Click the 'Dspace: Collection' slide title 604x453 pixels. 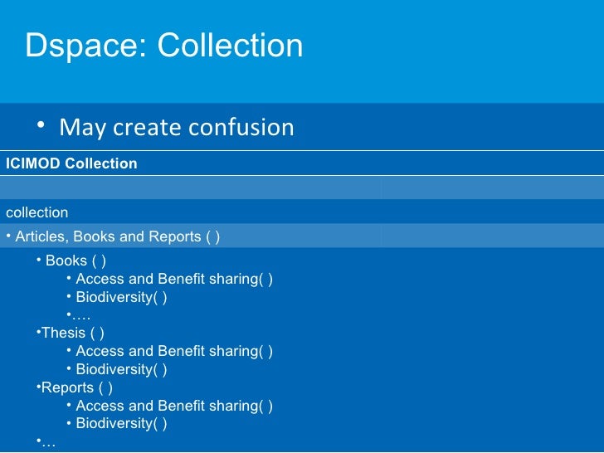click(x=164, y=46)
